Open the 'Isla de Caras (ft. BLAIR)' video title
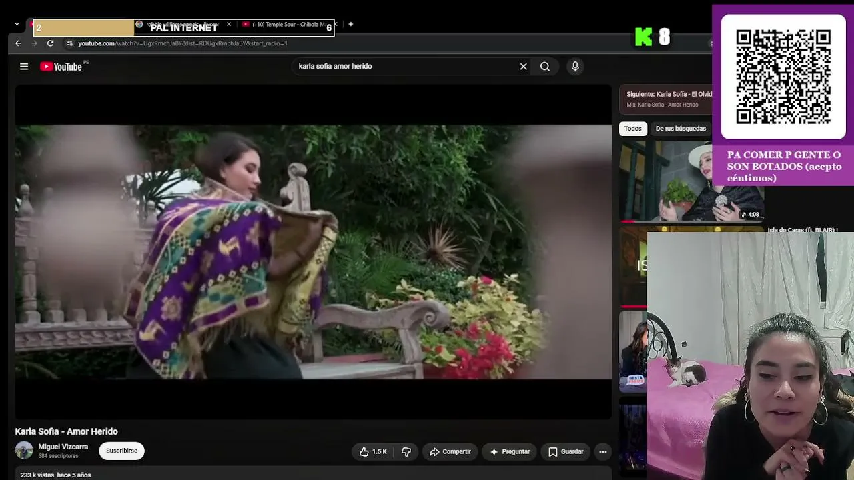 [803, 230]
